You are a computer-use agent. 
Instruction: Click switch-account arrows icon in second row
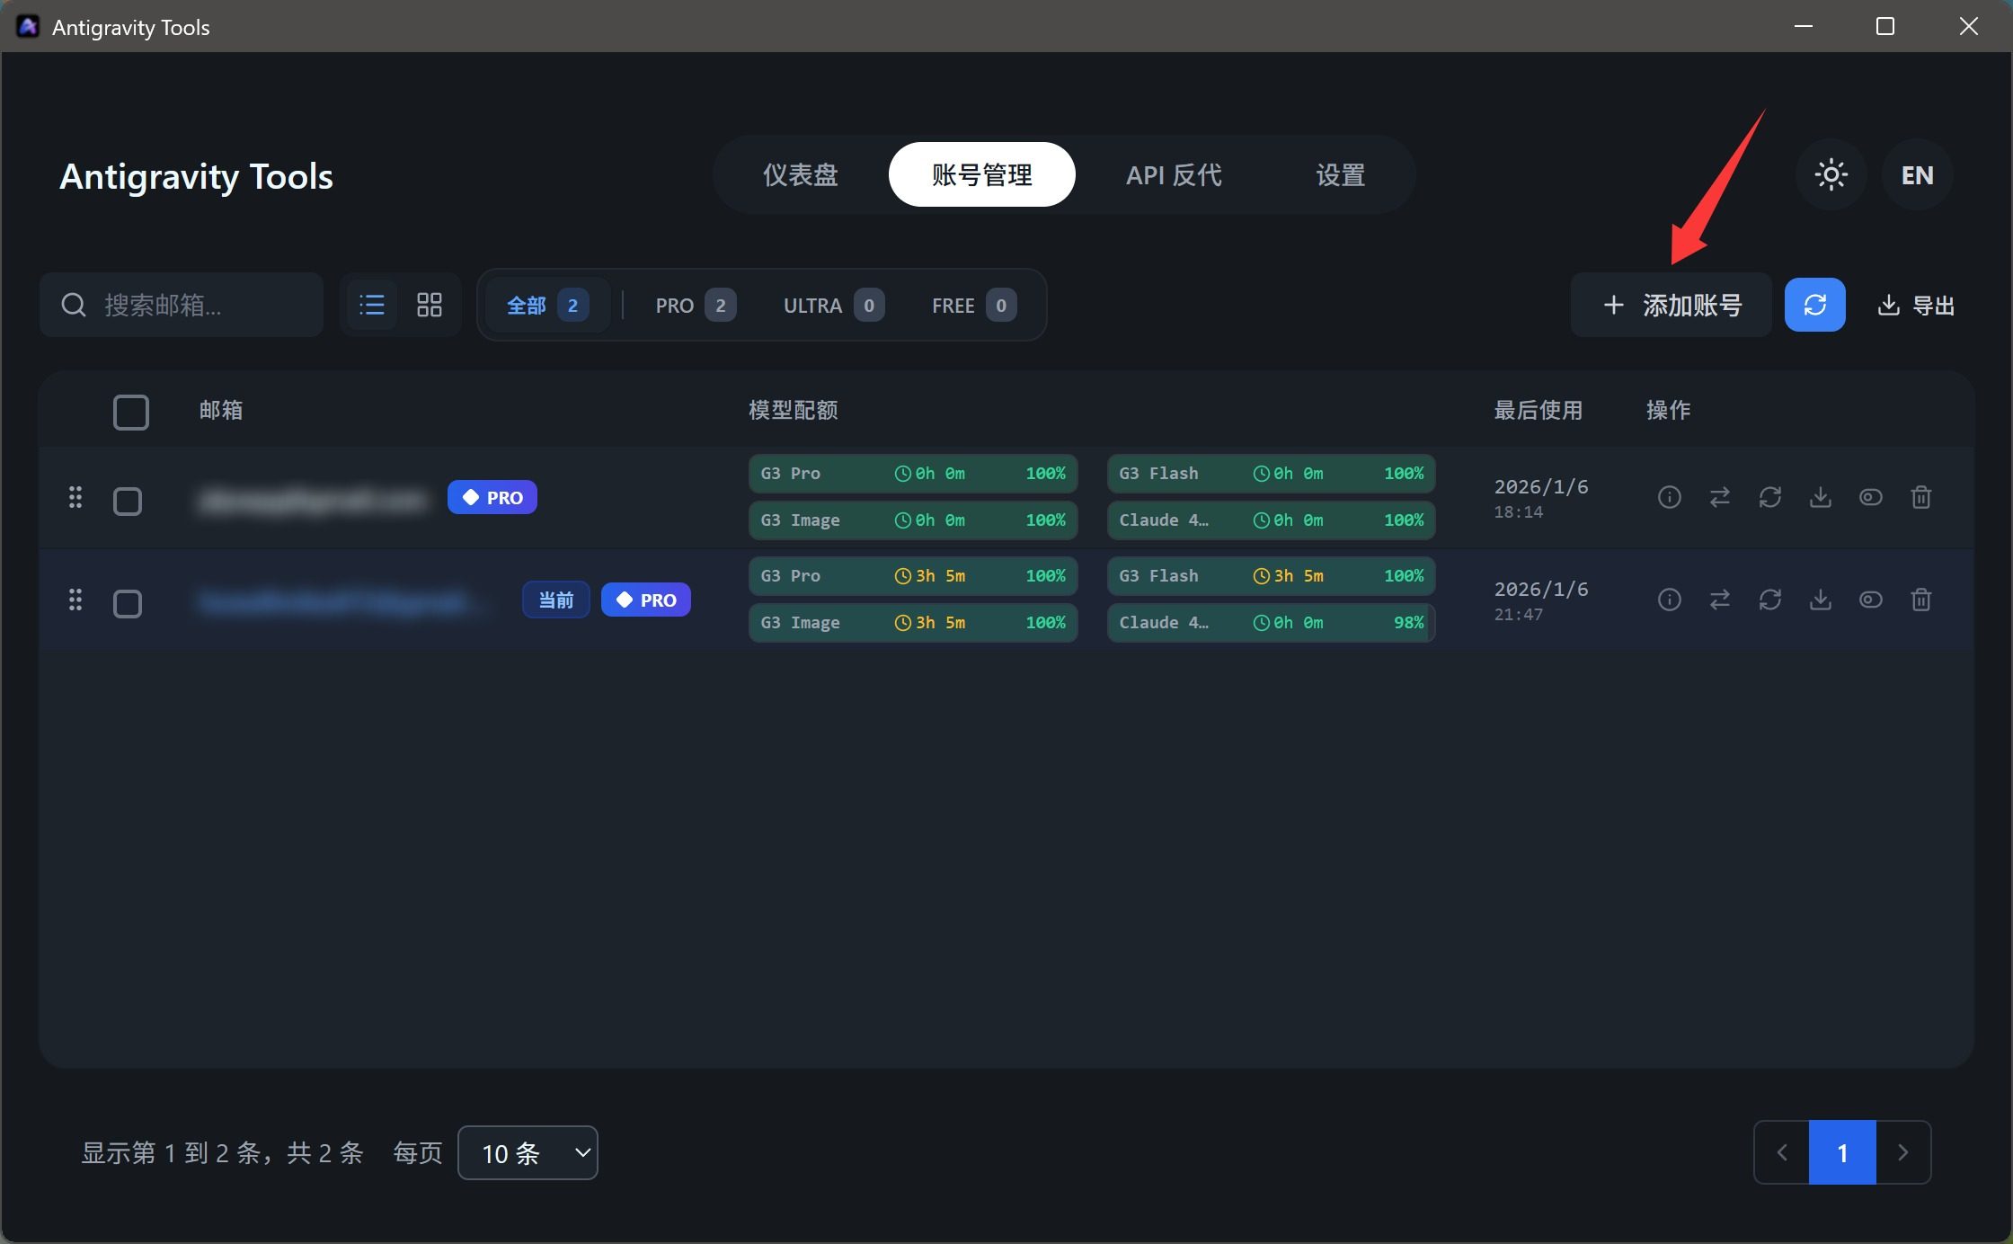tap(1719, 600)
